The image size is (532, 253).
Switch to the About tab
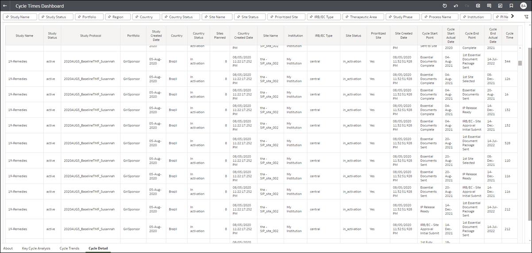(8, 248)
